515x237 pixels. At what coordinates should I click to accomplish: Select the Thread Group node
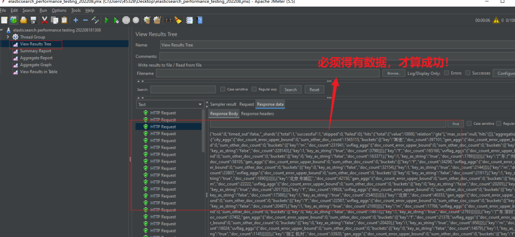(x=32, y=37)
